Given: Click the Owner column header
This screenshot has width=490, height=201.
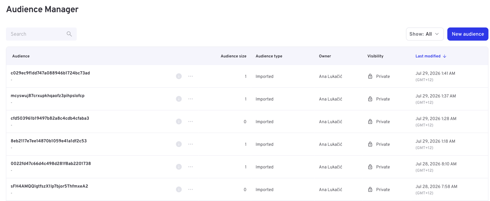Looking at the screenshot, I should (325, 56).
